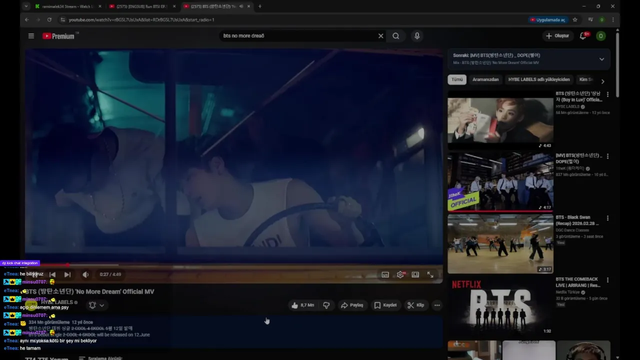This screenshot has width=640, height=360.
Task: Close the ENGSUB Run BTS tab
Action: point(174,6)
